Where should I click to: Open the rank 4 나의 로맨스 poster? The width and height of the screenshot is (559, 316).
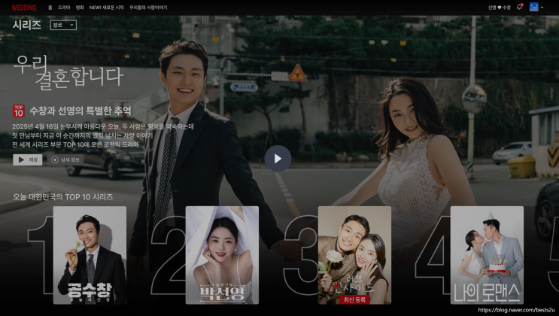click(487, 255)
